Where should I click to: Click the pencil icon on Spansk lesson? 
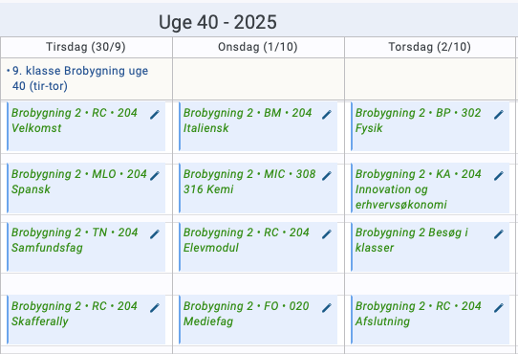click(155, 176)
